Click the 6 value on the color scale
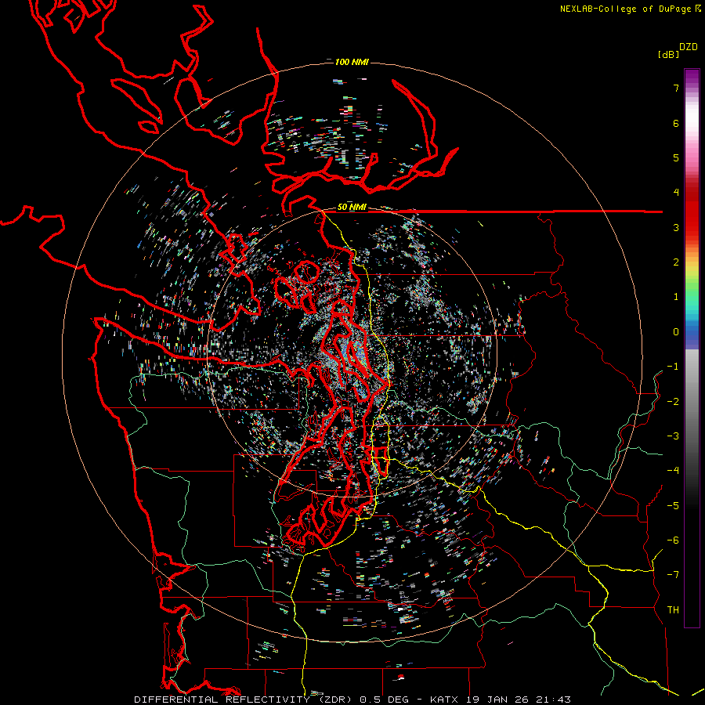 tap(676, 123)
